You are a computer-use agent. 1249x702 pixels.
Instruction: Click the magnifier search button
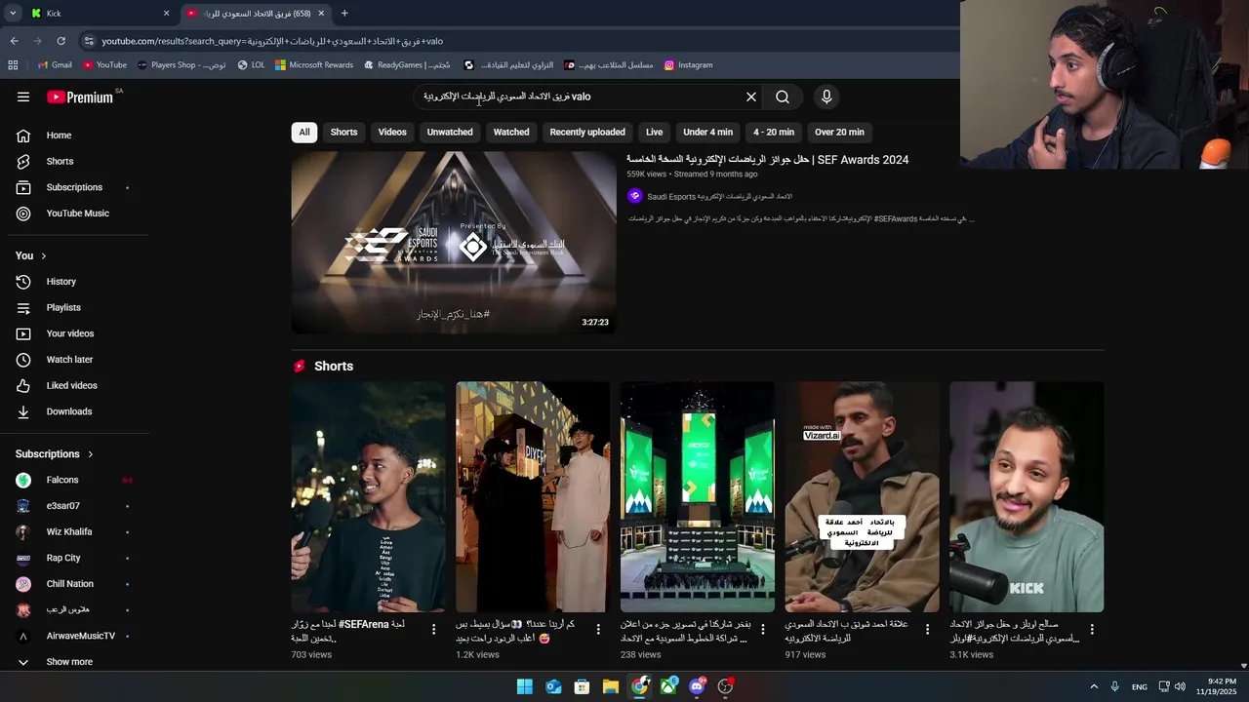783,97
